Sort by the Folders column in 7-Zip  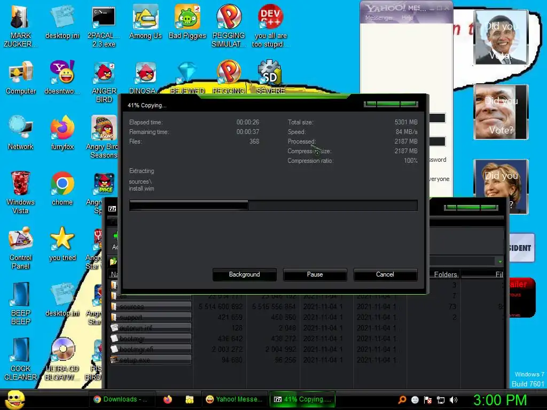coord(445,274)
